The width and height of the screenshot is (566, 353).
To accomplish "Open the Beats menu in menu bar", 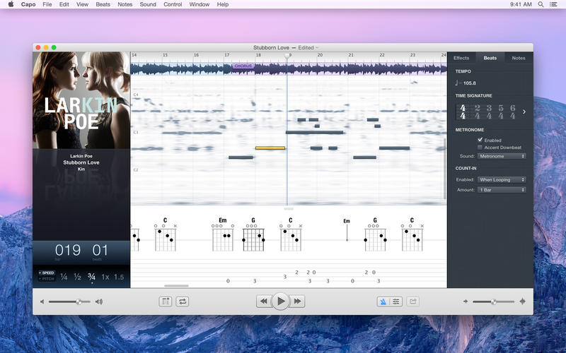I will [103, 4].
